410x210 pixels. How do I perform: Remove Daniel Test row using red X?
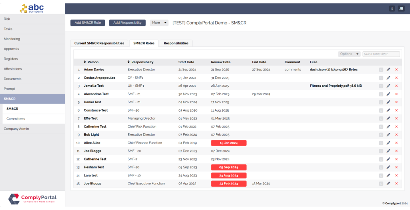(x=396, y=102)
